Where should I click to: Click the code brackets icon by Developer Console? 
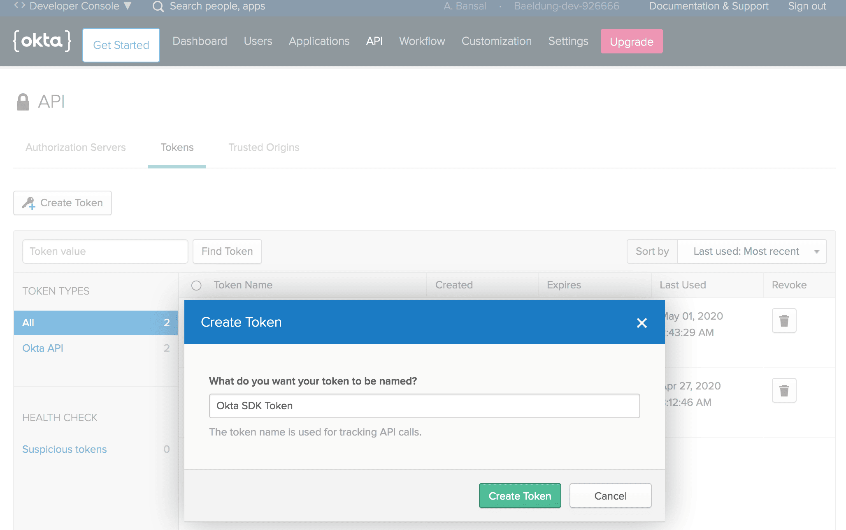pyautogui.click(x=19, y=6)
